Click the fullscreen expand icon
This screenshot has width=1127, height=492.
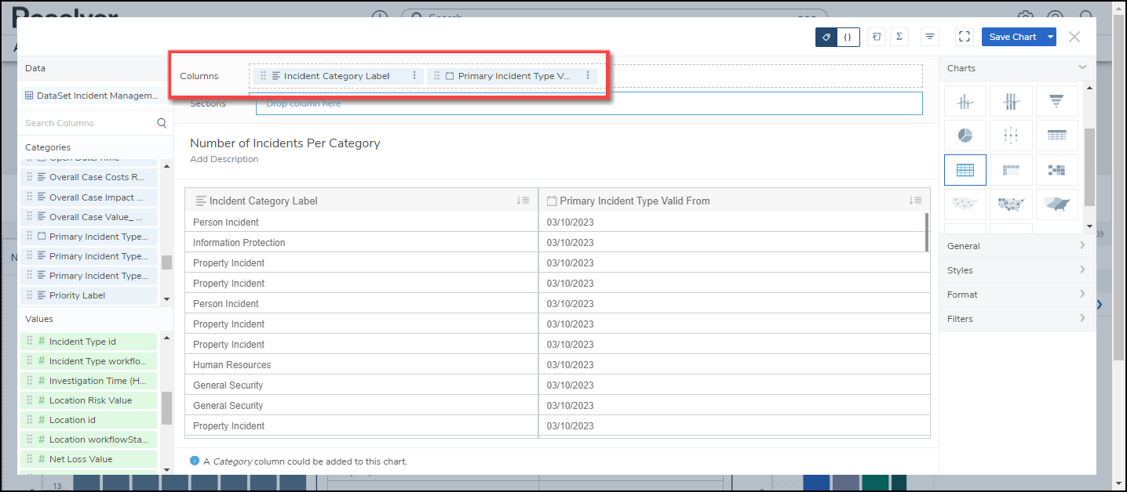[x=965, y=37]
